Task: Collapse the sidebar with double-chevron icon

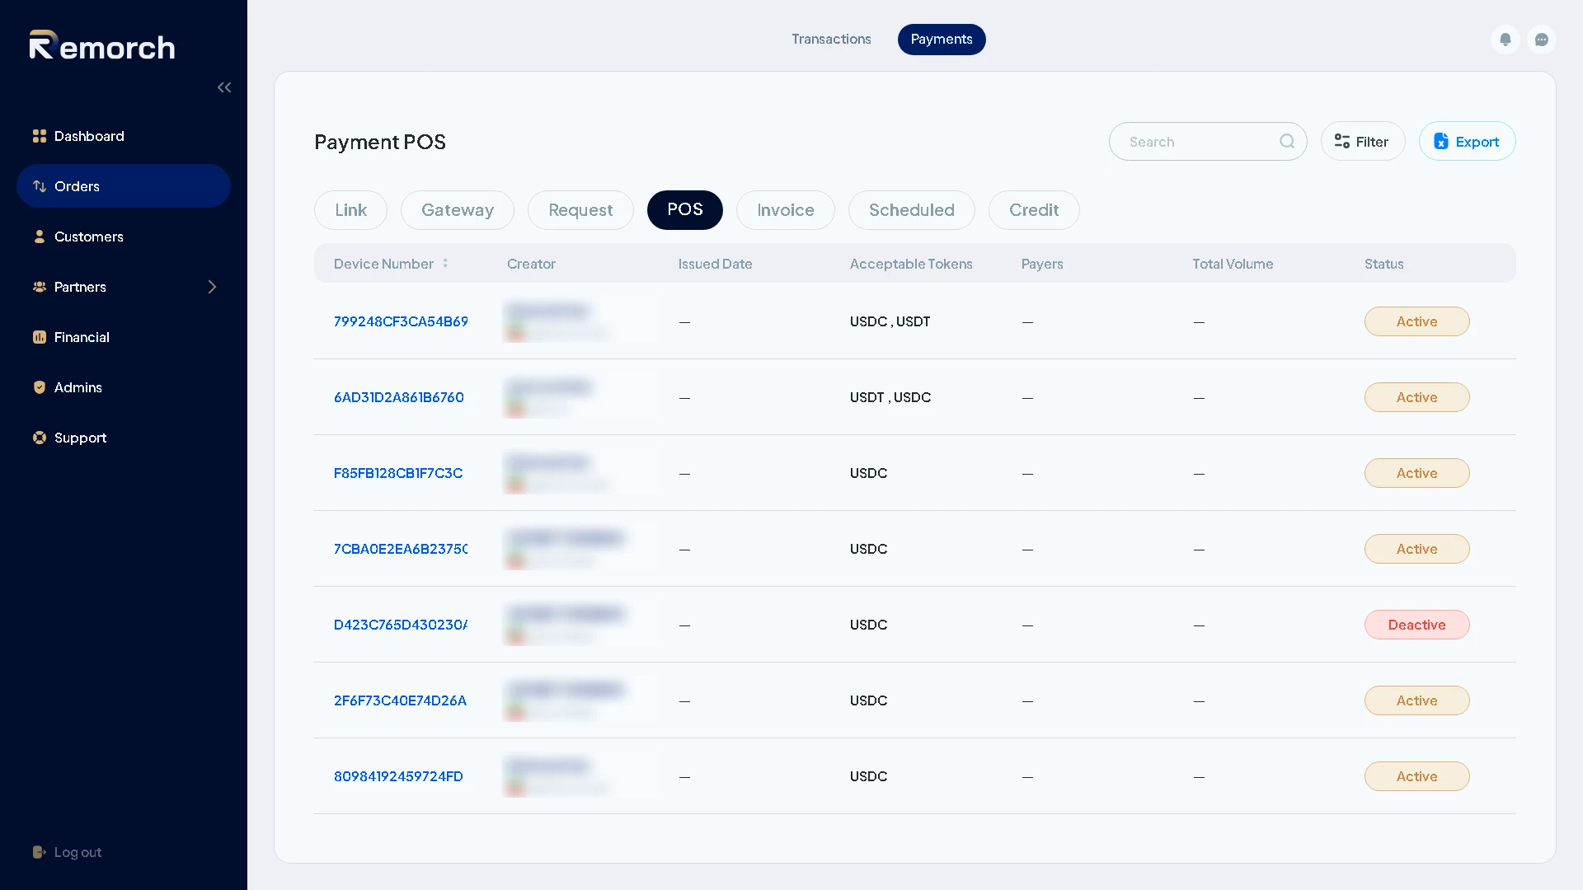Action: click(224, 87)
